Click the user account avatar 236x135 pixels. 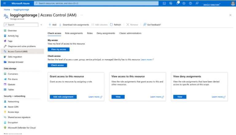[233, 3]
